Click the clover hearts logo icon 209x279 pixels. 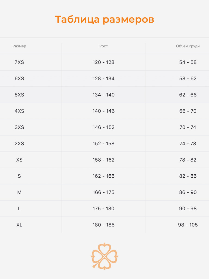point(104,256)
